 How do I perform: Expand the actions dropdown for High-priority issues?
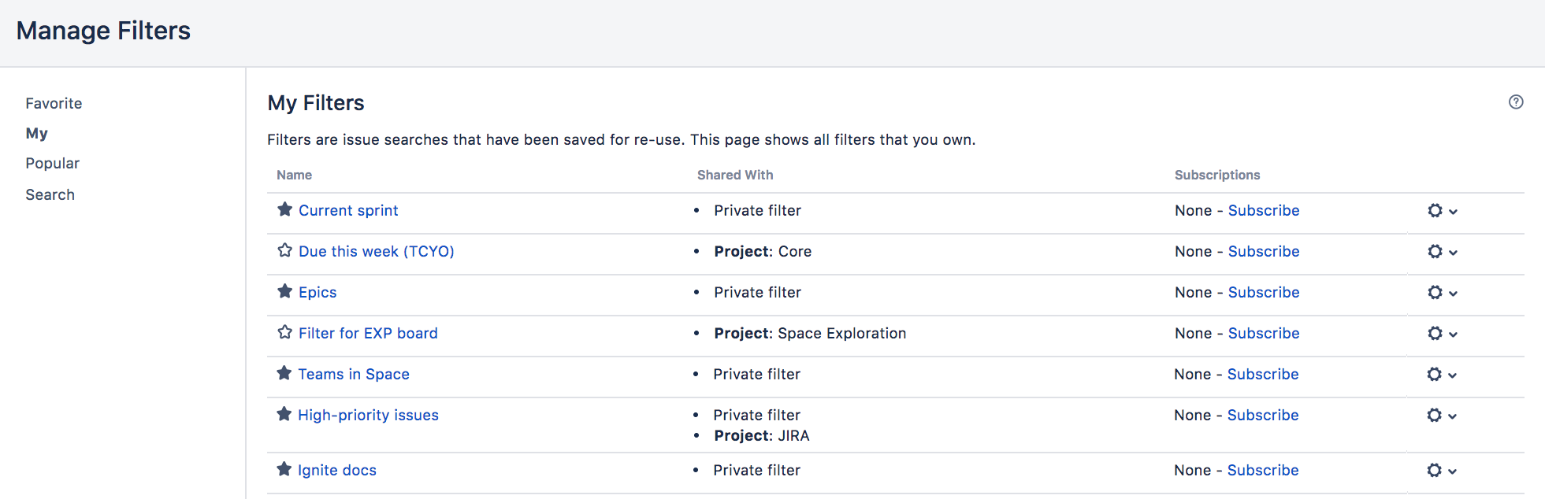click(x=1453, y=416)
